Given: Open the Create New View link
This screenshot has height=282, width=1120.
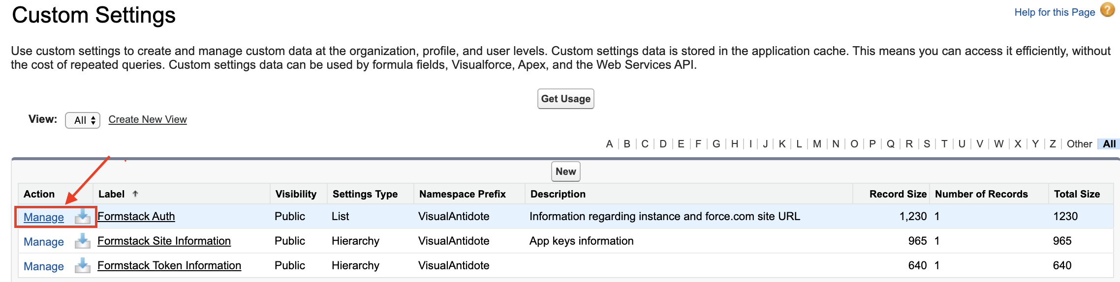Looking at the screenshot, I should pyautogui.click(x=148, y=119).
